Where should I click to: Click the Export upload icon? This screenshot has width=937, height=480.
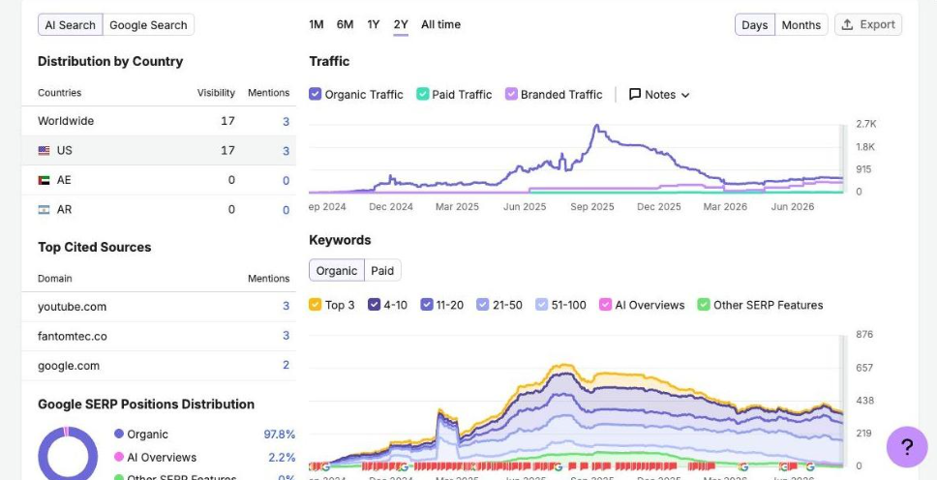(847, 24)
